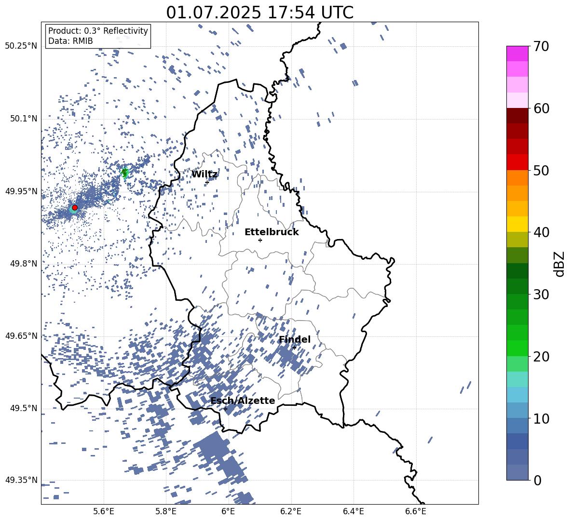Image resolution: width=571 pixels, height=521 pixels.
Task: Click the 50.25°N latitude label
Action: (21, 46)
